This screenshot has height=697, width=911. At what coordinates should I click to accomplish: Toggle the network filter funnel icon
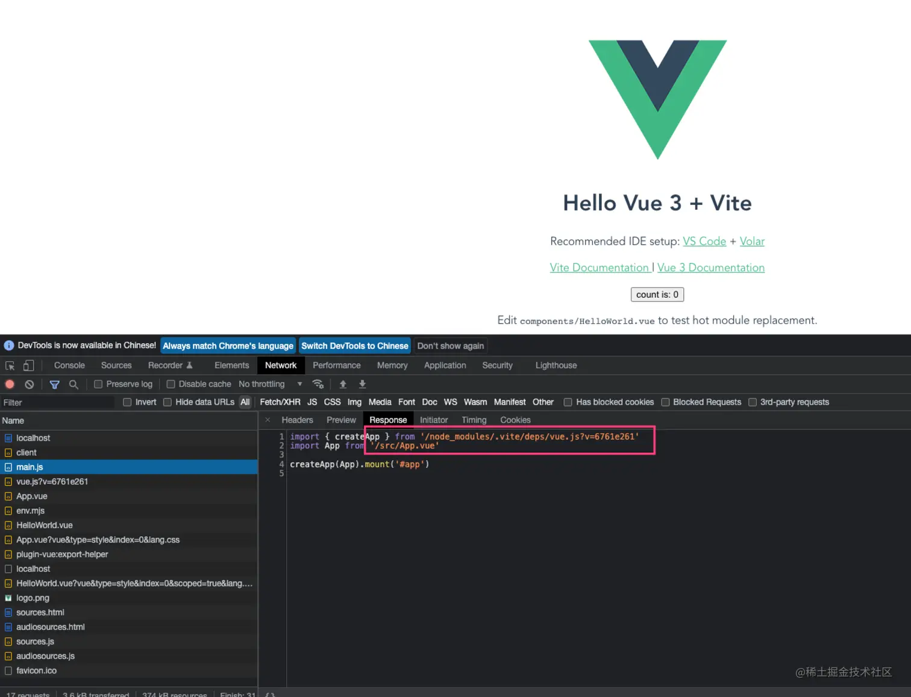54,384
